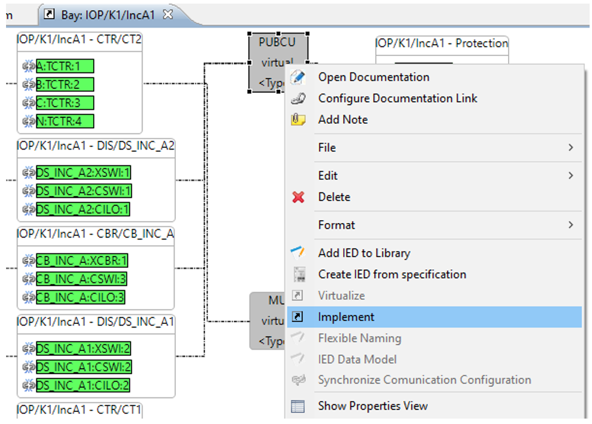Click the Add Note yellow icon
This screenshot has width=592, height=424.
298,119
